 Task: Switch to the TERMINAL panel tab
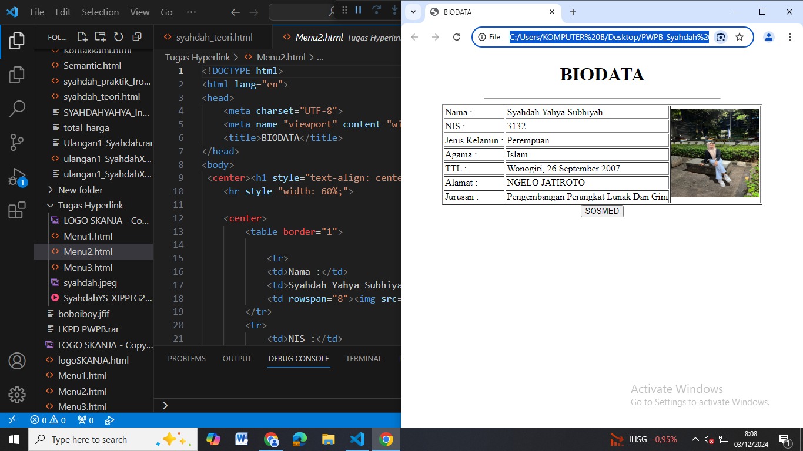click(x=363, y=358)
